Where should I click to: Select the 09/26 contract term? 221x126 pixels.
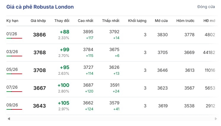pyautogui.click(x=12, y=105)
